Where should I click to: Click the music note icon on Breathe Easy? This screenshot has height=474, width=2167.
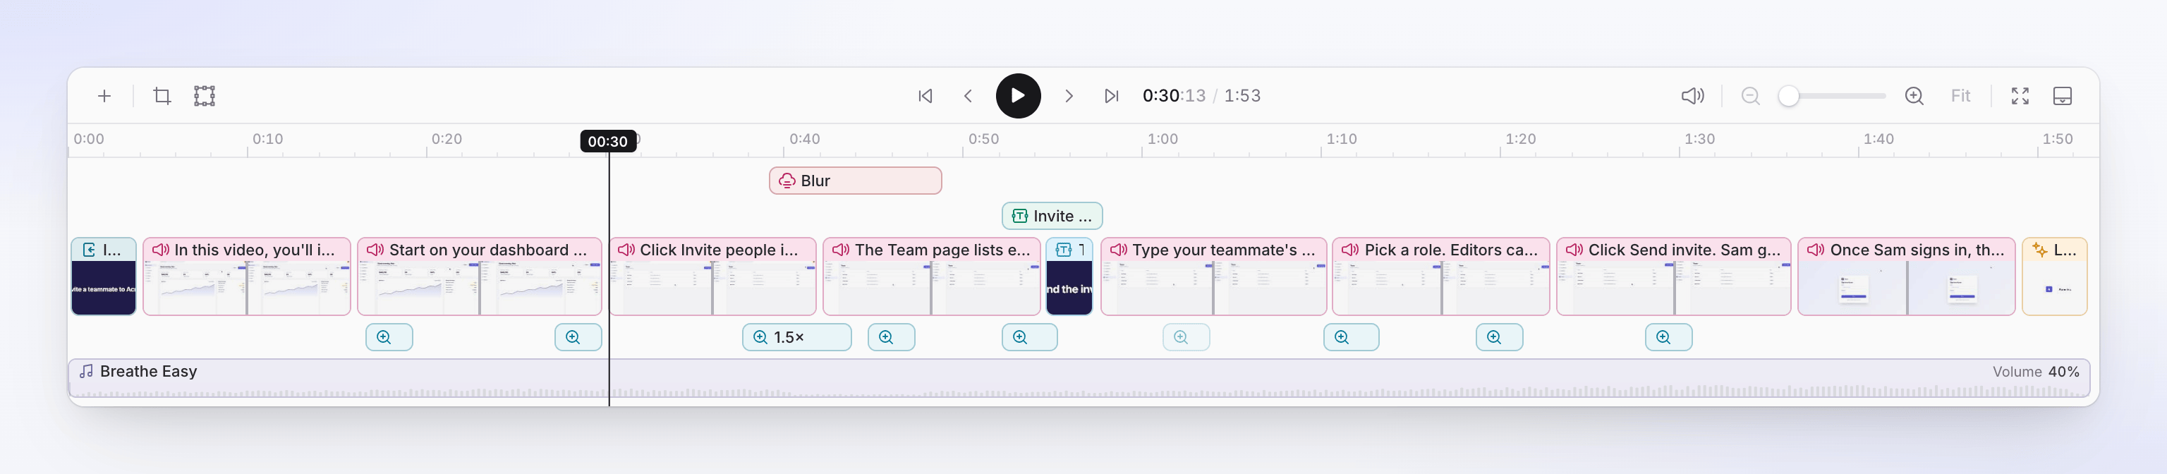86,370
